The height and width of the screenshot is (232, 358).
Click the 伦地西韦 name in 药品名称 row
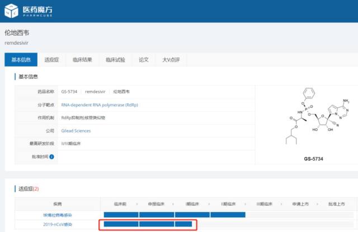(121, 92)
